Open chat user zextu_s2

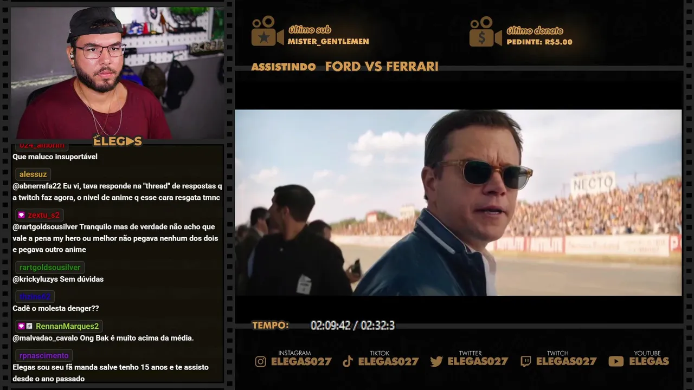pyautogui.click(x=44, y=215)
